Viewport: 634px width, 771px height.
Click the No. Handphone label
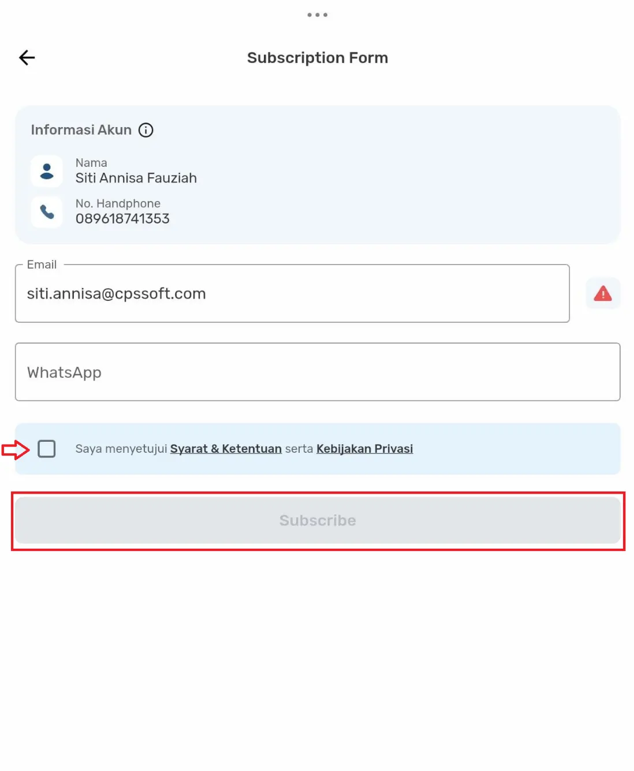[118, 204]
